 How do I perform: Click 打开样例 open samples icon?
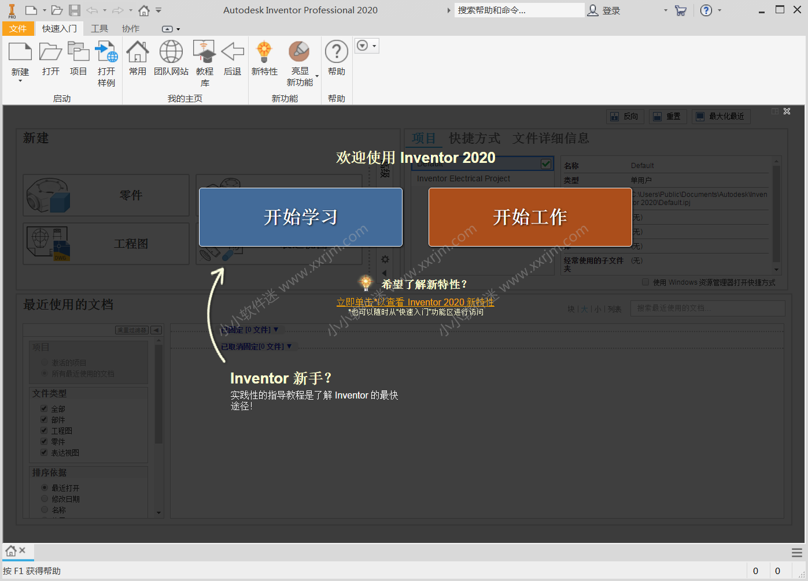(106, 52)
